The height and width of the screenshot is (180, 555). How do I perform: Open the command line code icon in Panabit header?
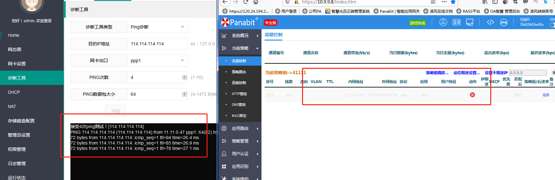tap(490, 22)
